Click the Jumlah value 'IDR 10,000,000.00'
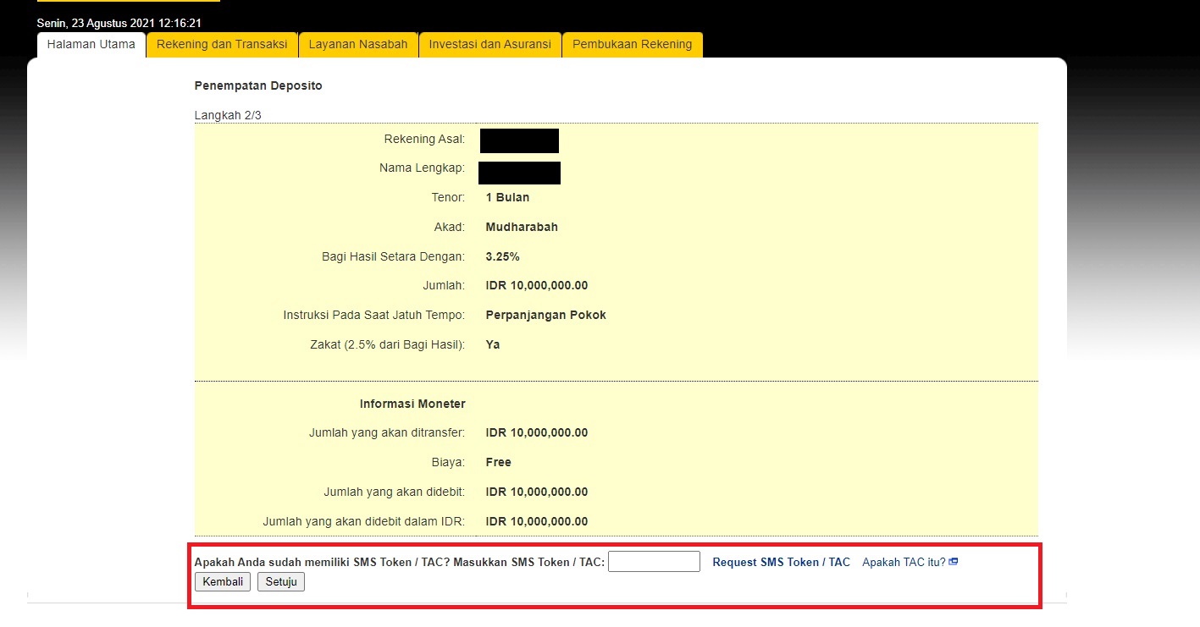 (537, 286)
